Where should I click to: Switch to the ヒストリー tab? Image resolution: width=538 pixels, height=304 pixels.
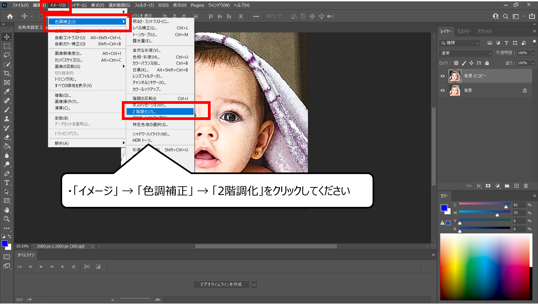pos(464,31)
